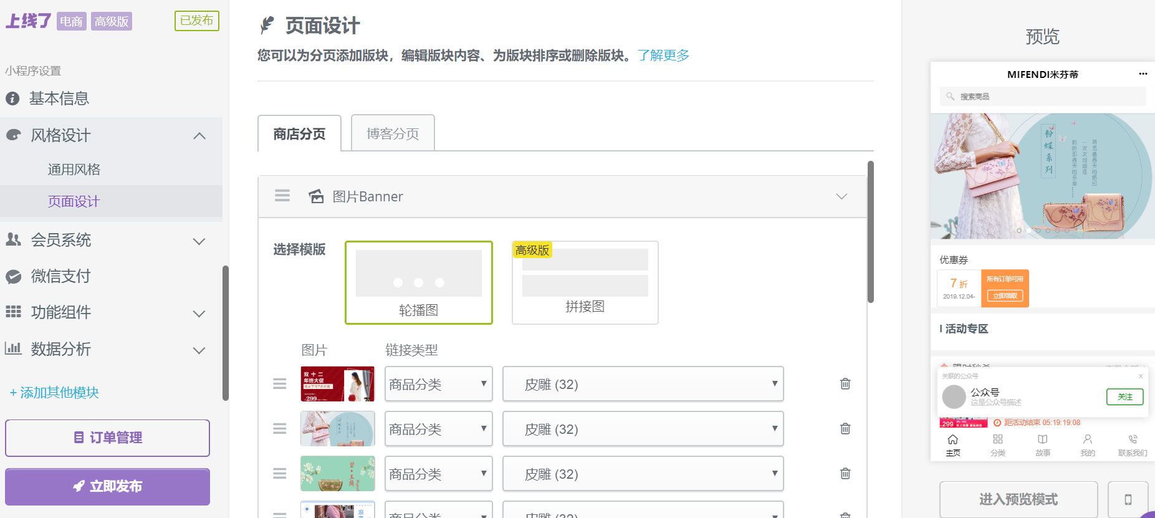Image resolution: width=1155 pixels, height=518 pixels.
Task: Choose the 拼接图 premium template
Action: [585, 282]
